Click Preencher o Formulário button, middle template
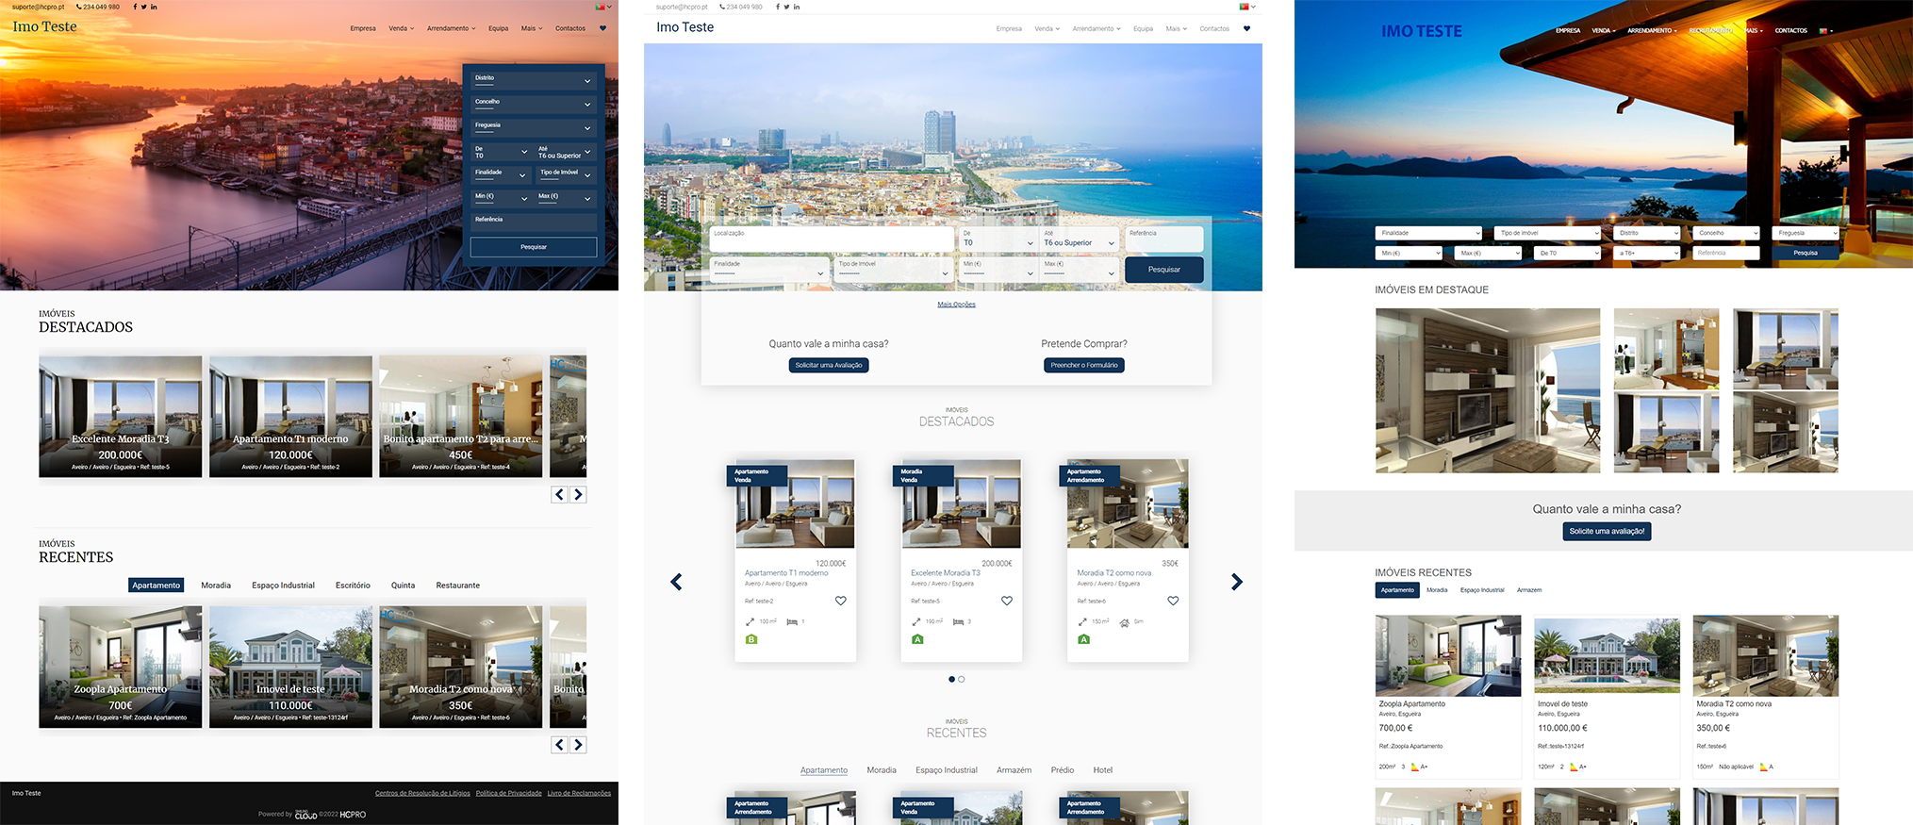1913x825 pixels. click(x=1084, y=365)
